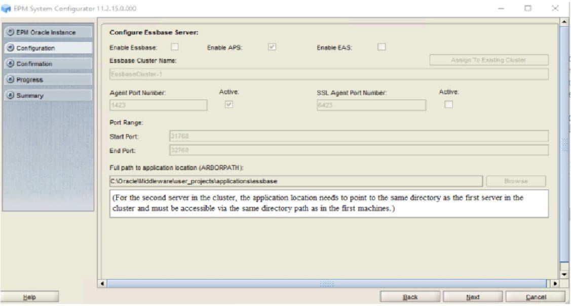Open the Summary step
Screen dimensions: 571x306
(48, 95)
